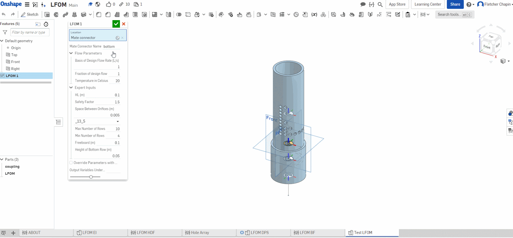Screen dimensions: 513x238
Task: Click the Share button
Action: pos(455,4)
